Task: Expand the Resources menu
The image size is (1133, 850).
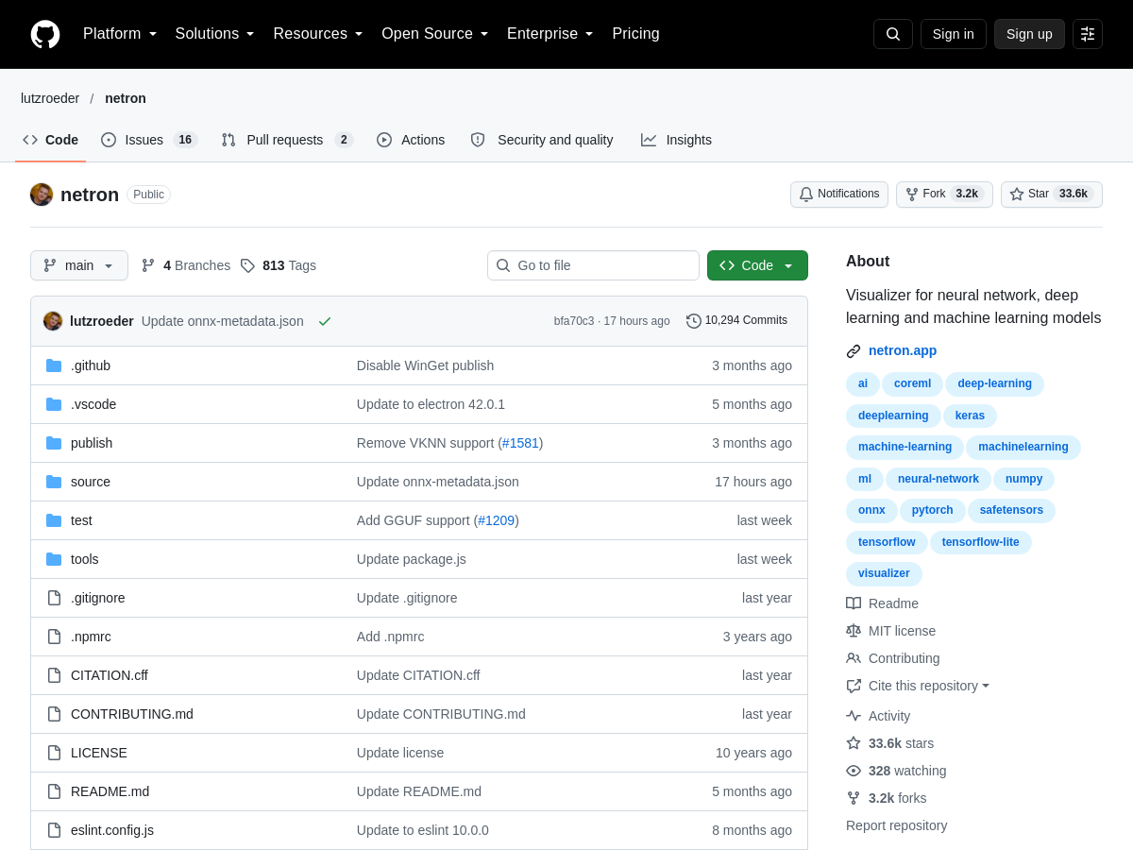Action: pyautogui.click(x=318, y=34)
